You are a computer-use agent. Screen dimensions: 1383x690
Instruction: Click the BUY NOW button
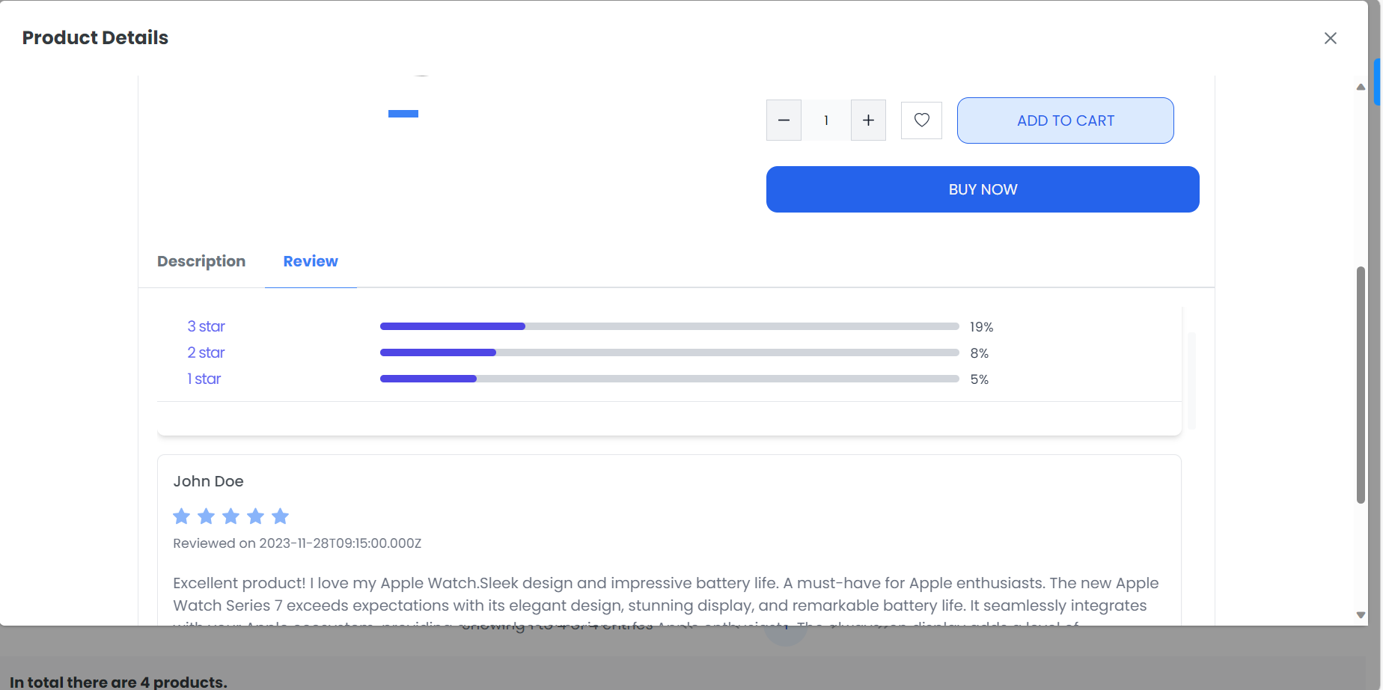[x=982, y=189]
